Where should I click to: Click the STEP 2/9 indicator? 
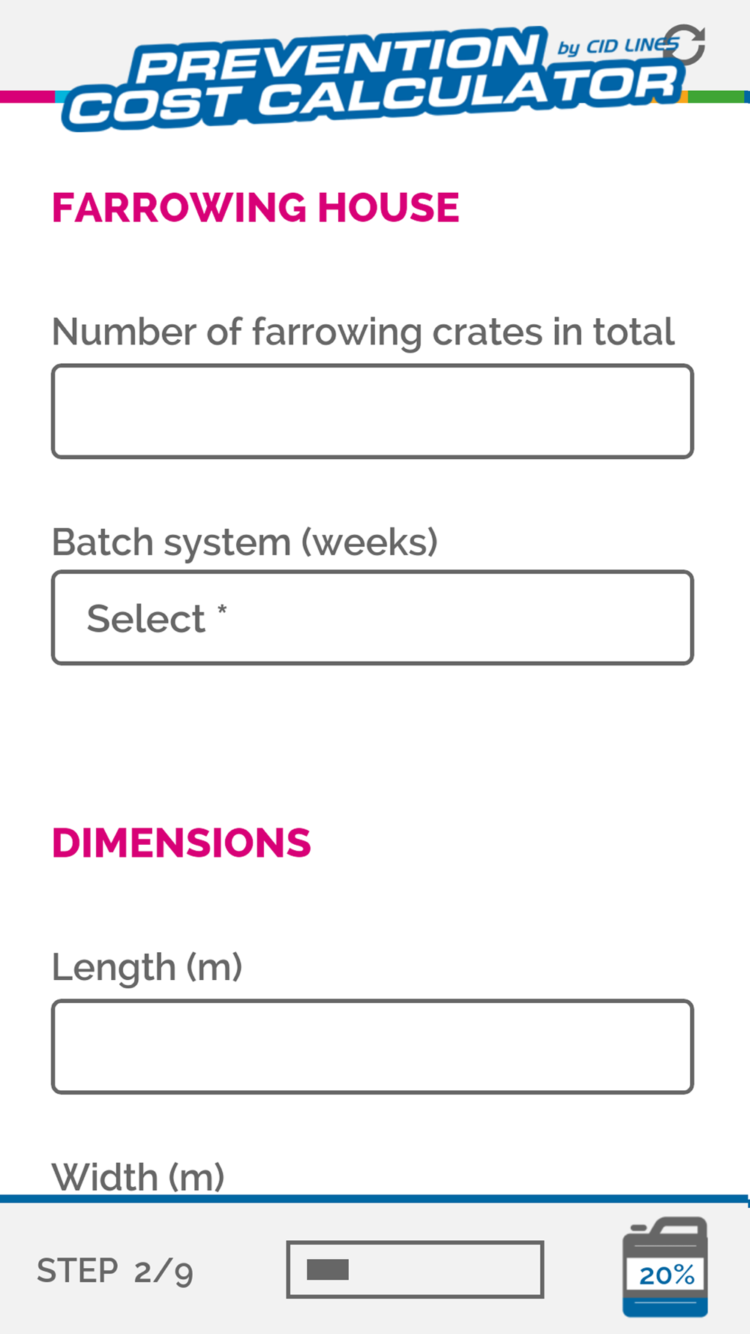click(x=115, y=1271)
